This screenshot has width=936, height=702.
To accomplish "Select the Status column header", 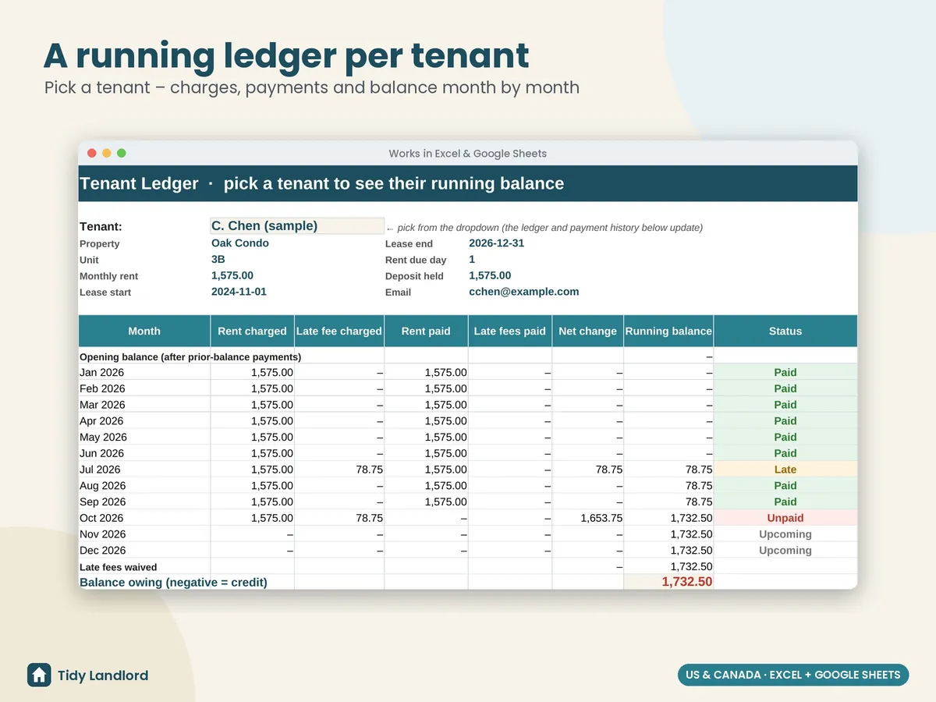I will tap(785, 331).
